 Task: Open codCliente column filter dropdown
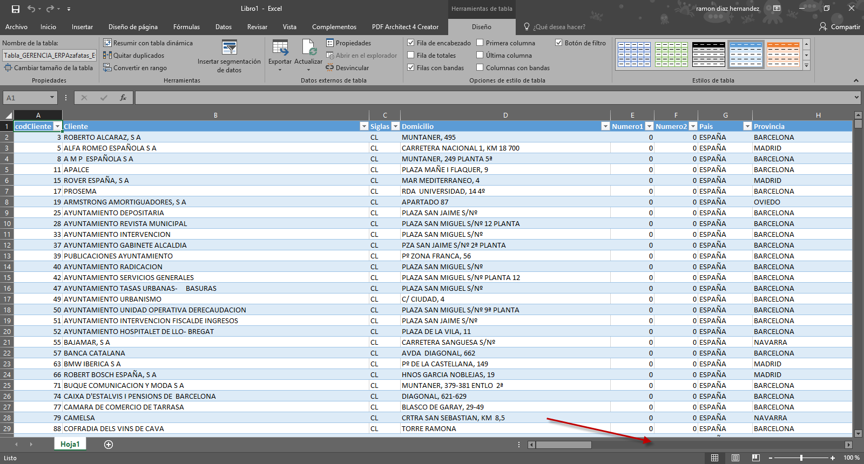coord(57,126)
